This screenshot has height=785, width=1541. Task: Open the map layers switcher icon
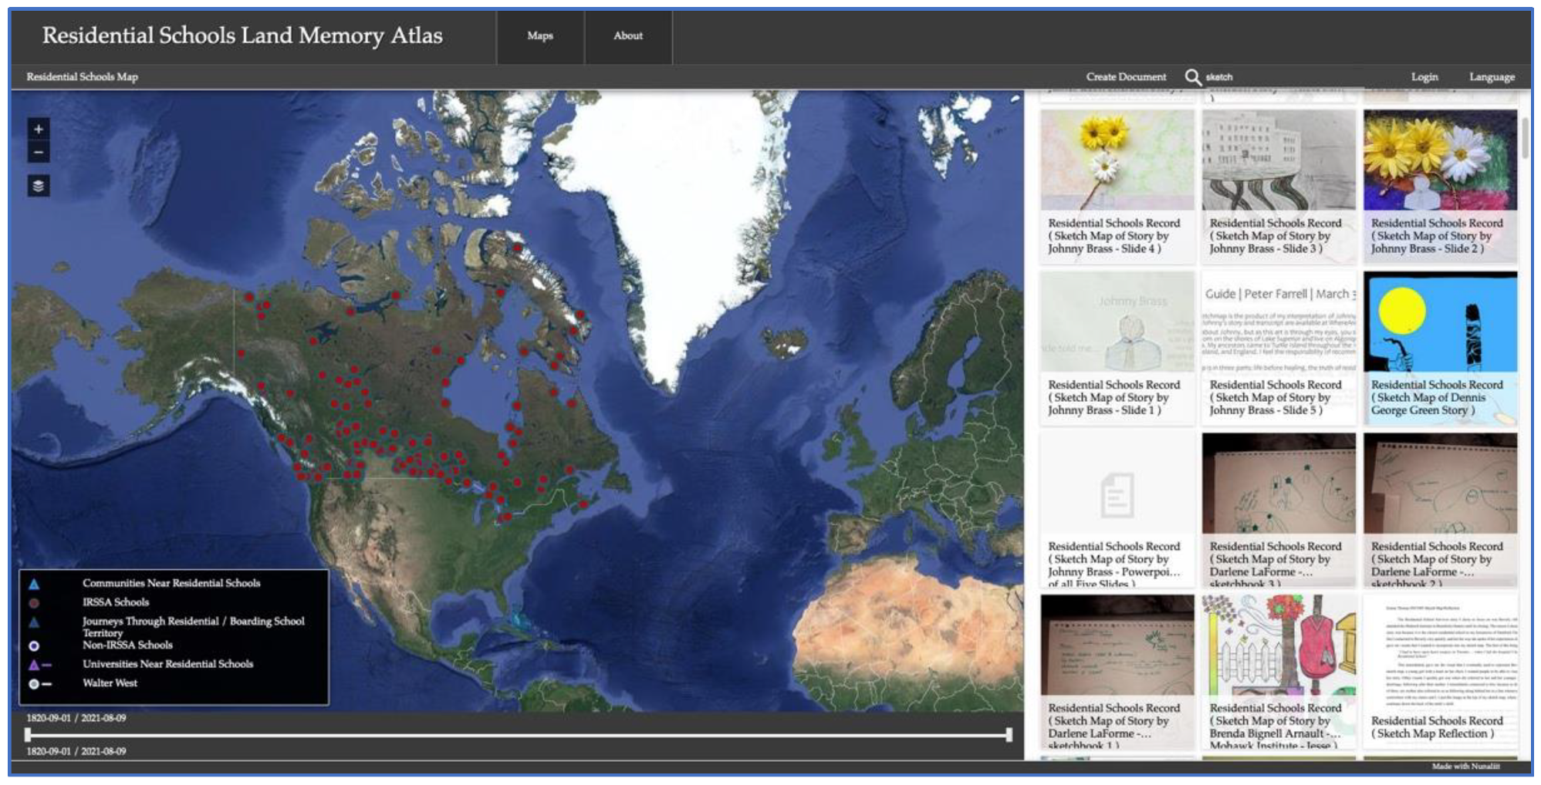39,186
